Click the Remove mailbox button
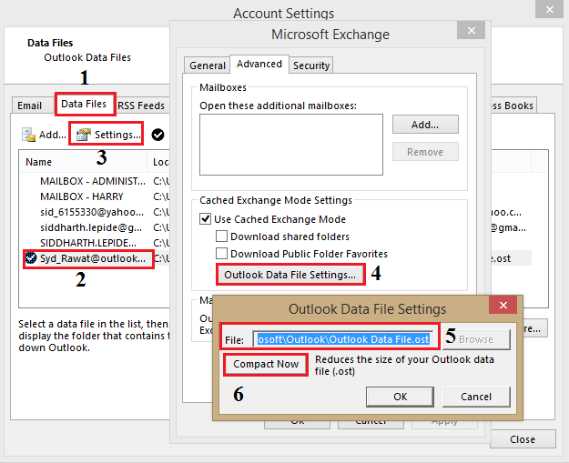569x463 pixels. click(x=425, y=152)
